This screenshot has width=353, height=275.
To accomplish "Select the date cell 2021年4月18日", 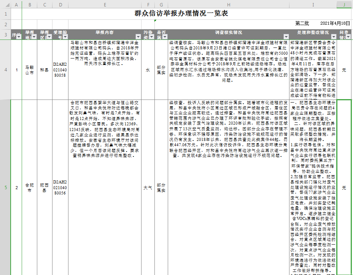I will 335,24.
